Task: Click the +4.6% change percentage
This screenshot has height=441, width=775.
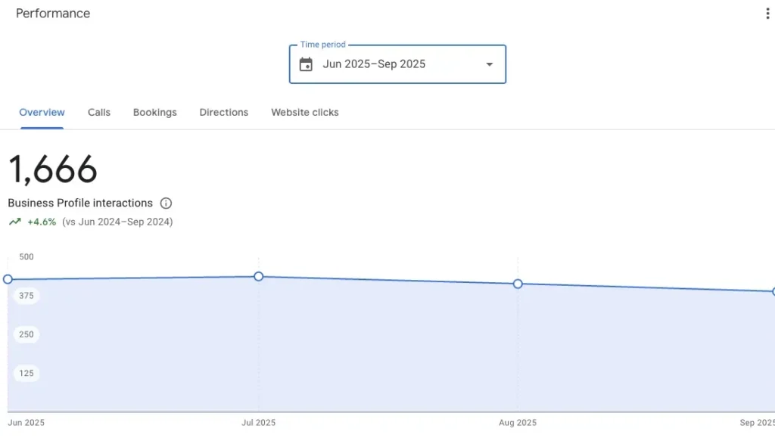Action: click(42, 222)
